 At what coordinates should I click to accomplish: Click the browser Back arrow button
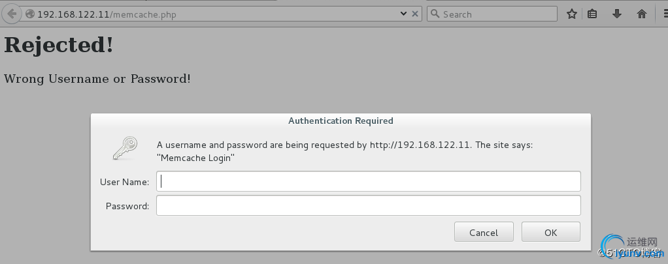pyautogui.click(x=11, y=14)
